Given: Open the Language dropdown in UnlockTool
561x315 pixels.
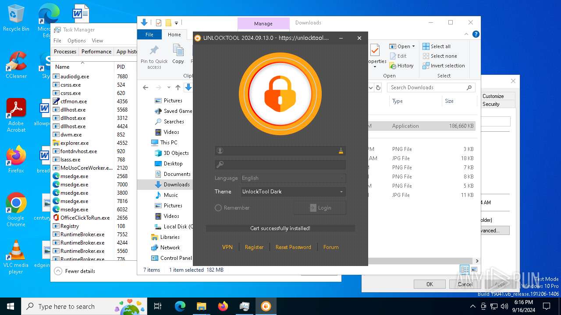Looking at the screenshot, I should click(x=293, y=178).
